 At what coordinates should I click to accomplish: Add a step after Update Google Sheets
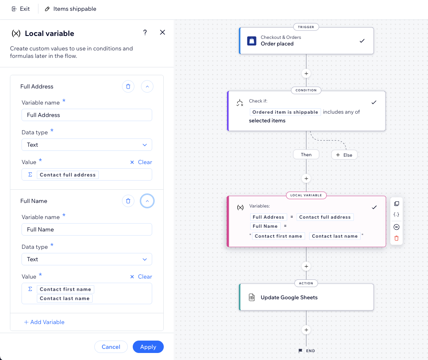(x=306, y=330)
